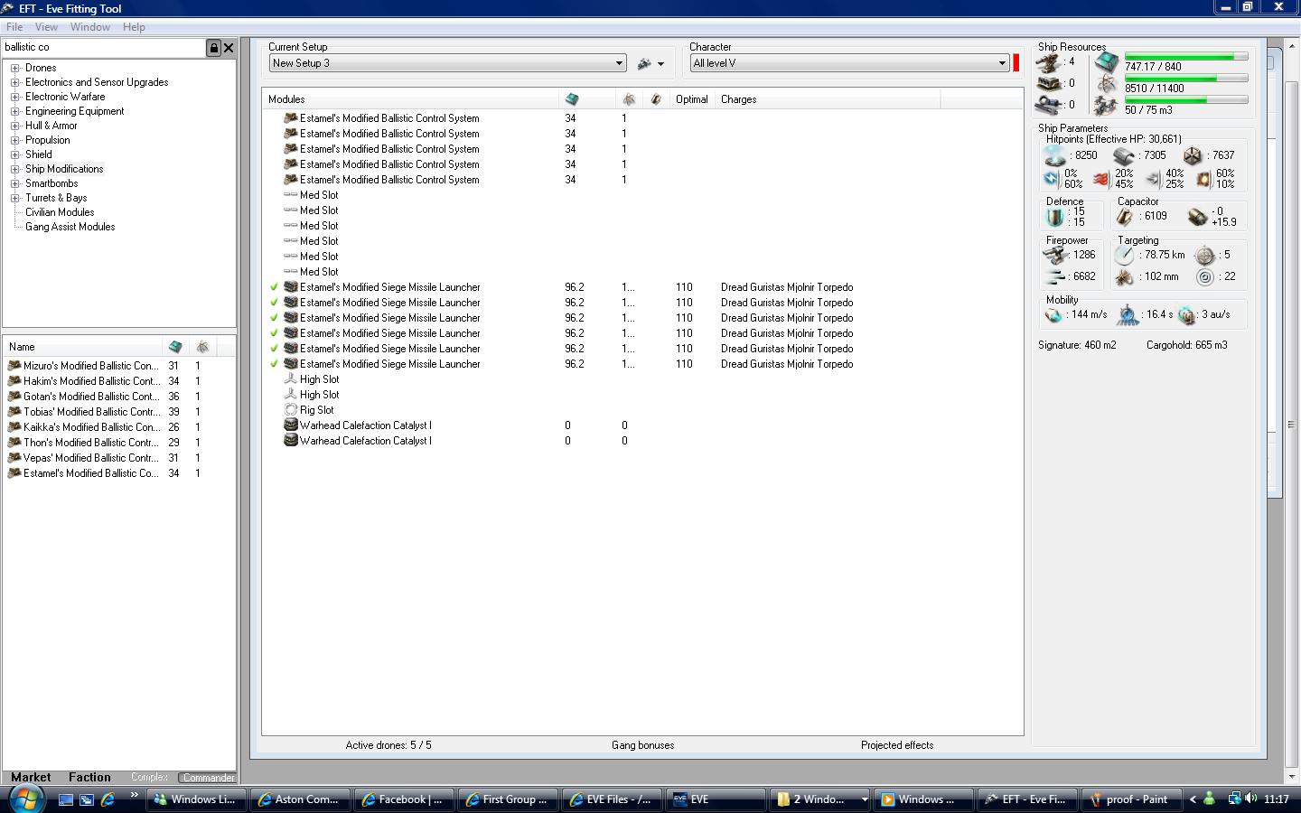
Task: Open the EVE Files taskbar window
Action: pyautogui.click(x=611, y=799)
